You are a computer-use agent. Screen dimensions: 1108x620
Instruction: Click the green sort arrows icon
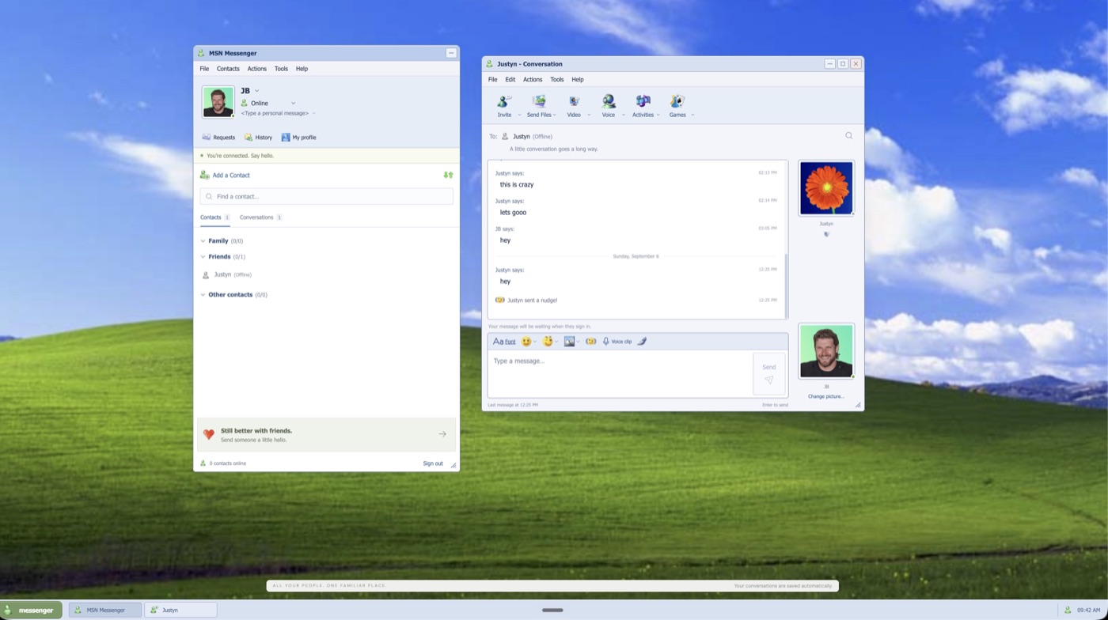click(448, 175)
